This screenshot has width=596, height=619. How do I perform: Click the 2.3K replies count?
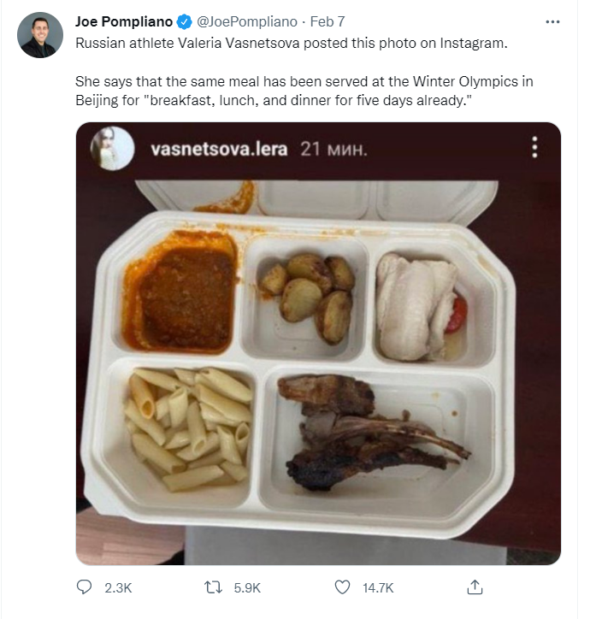(x=115, y=587)
